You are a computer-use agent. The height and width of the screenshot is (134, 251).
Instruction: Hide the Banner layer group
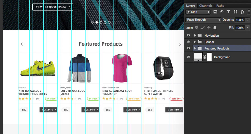pos(188,42)
